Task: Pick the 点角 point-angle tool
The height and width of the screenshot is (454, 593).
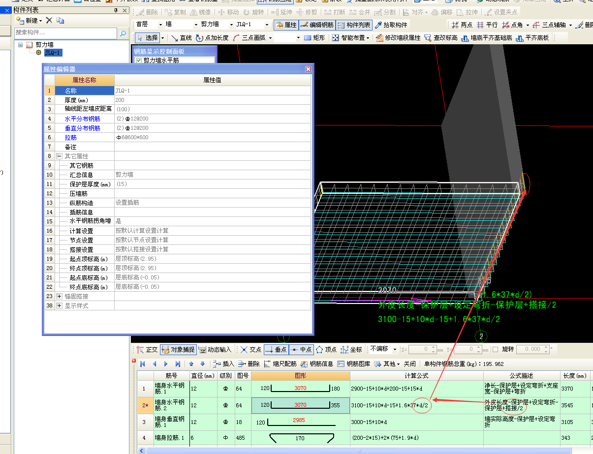Action: (x=512, y=25)
